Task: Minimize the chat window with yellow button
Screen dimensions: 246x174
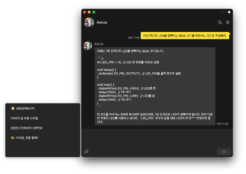Action: 89,12
